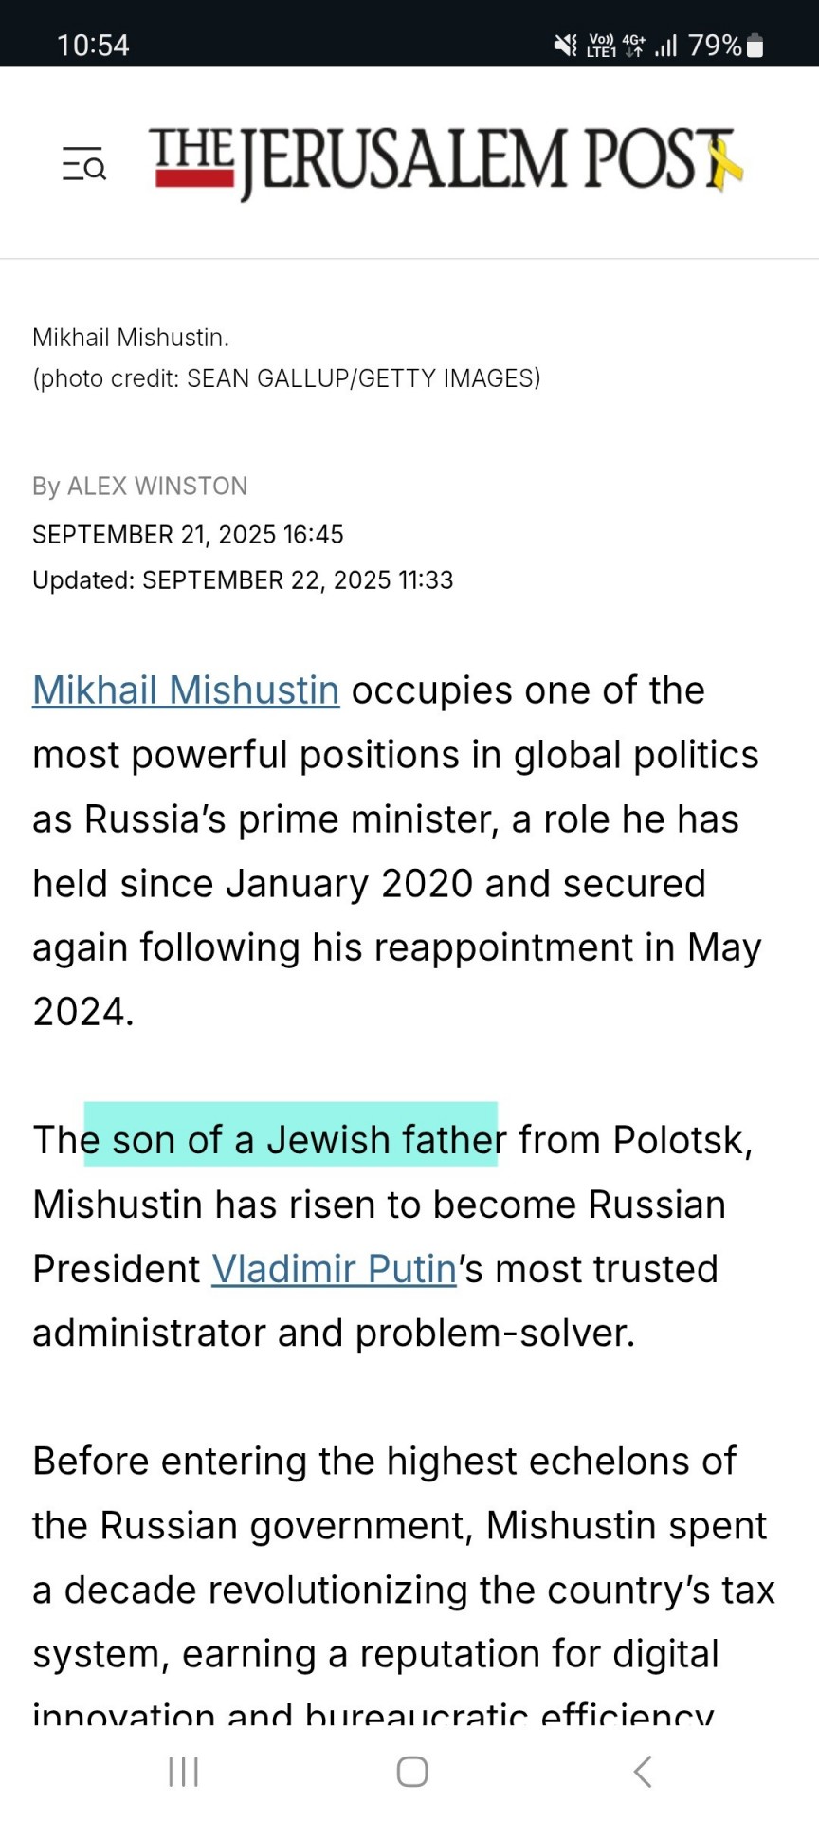Open the Vladimir Putin link

[x=335, y=1269]
